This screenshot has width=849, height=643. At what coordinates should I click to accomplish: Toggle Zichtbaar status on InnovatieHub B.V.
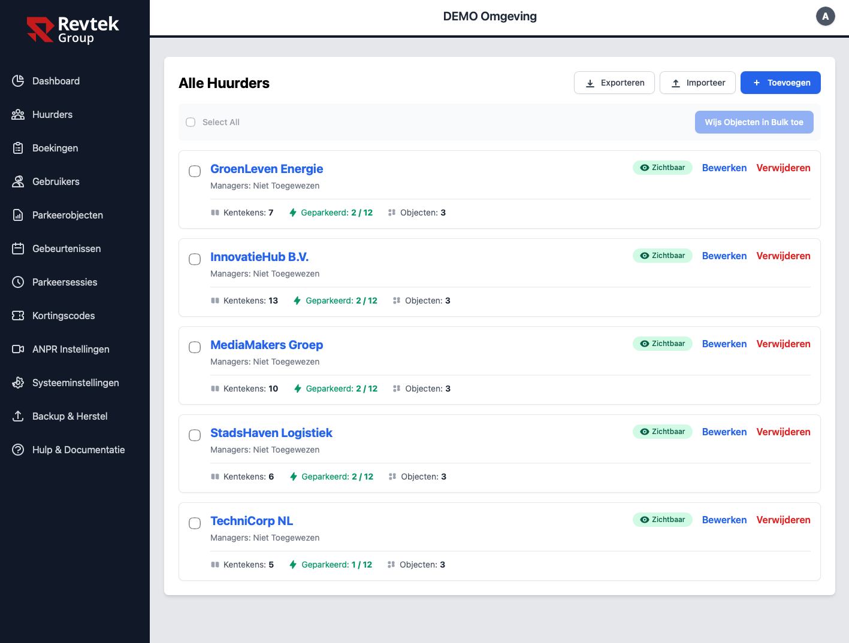click(662, 256)
